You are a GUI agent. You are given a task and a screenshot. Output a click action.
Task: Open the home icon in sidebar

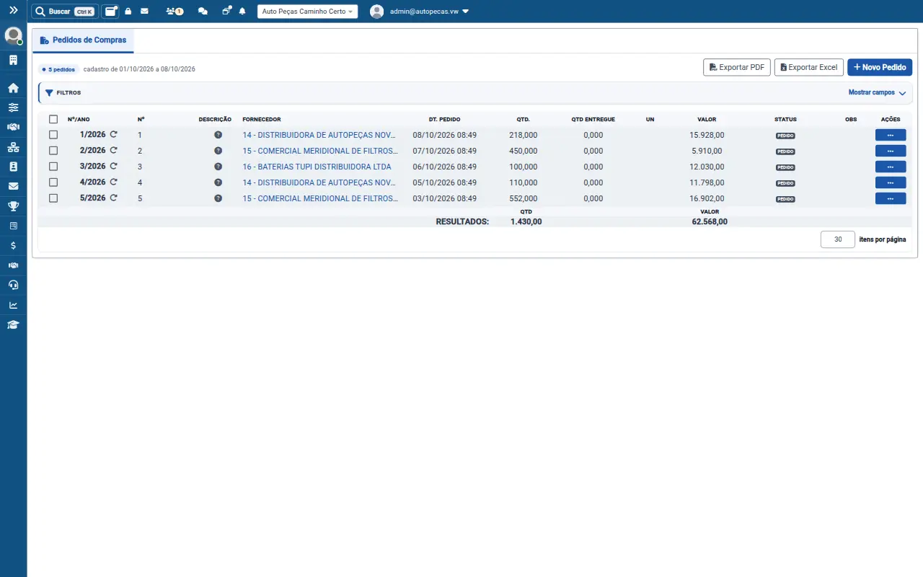point(13,88)
